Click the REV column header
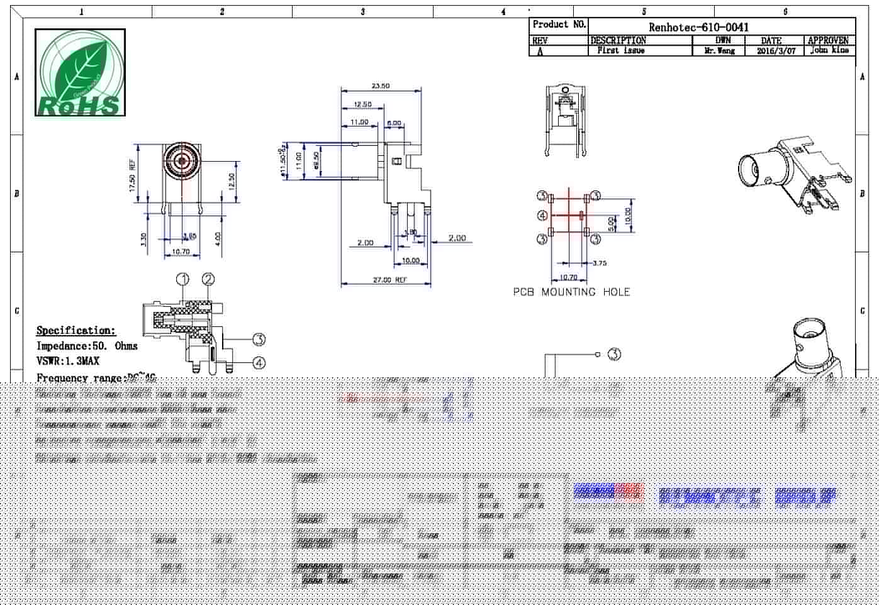Image resolution: width=879 pixels, height=605 pixels. (x=539, y=39)
